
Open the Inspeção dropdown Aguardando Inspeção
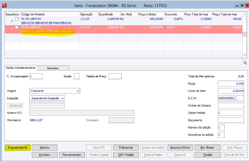(x=47, y=98)
